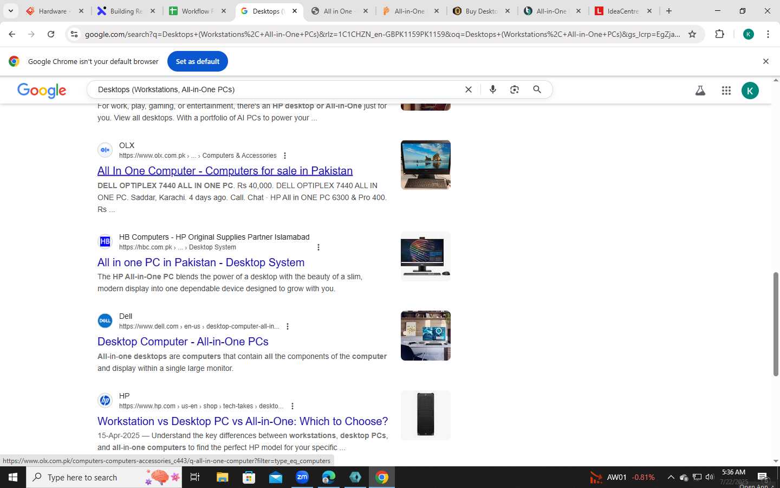Open Desktop Computer - All-in-One PCs link

[x=183, y=342]
